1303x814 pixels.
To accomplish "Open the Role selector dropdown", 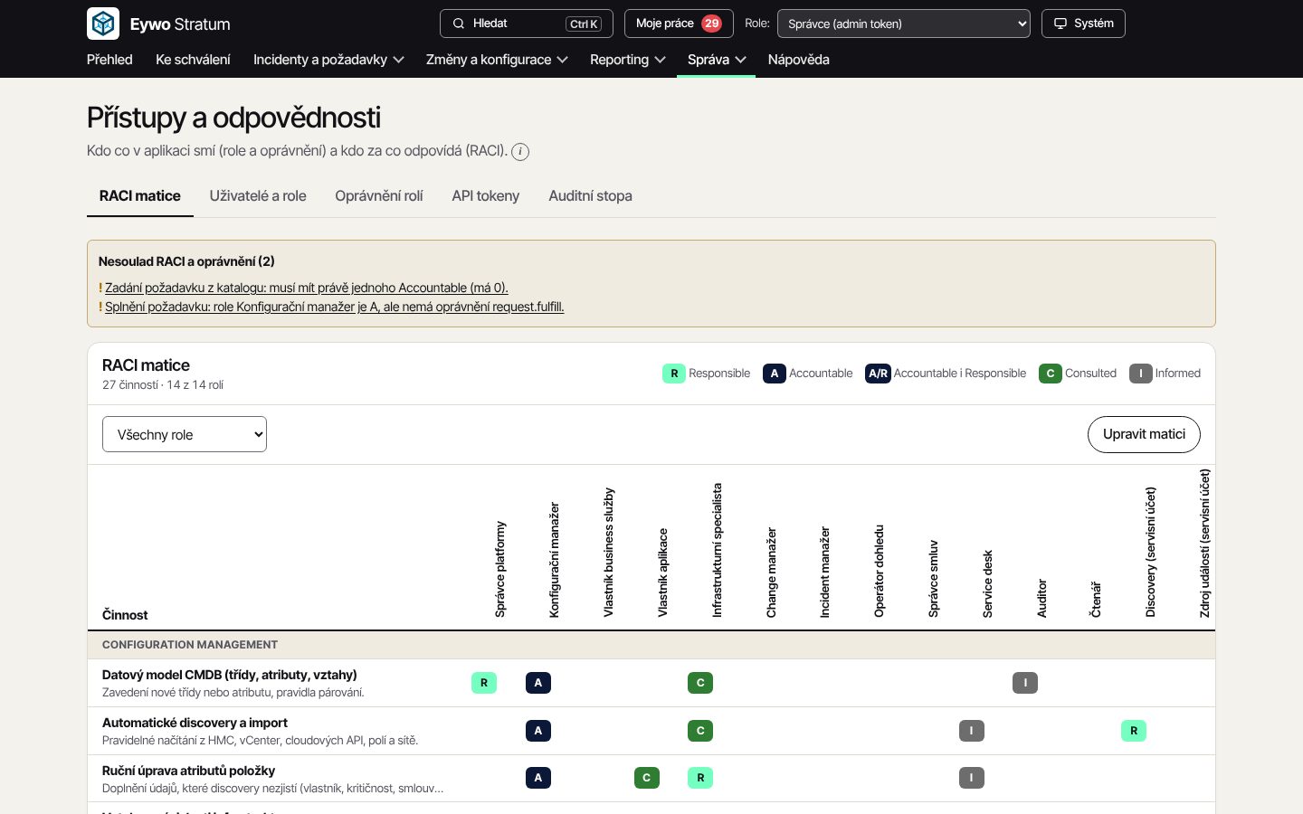I will (x=904, y=24).
